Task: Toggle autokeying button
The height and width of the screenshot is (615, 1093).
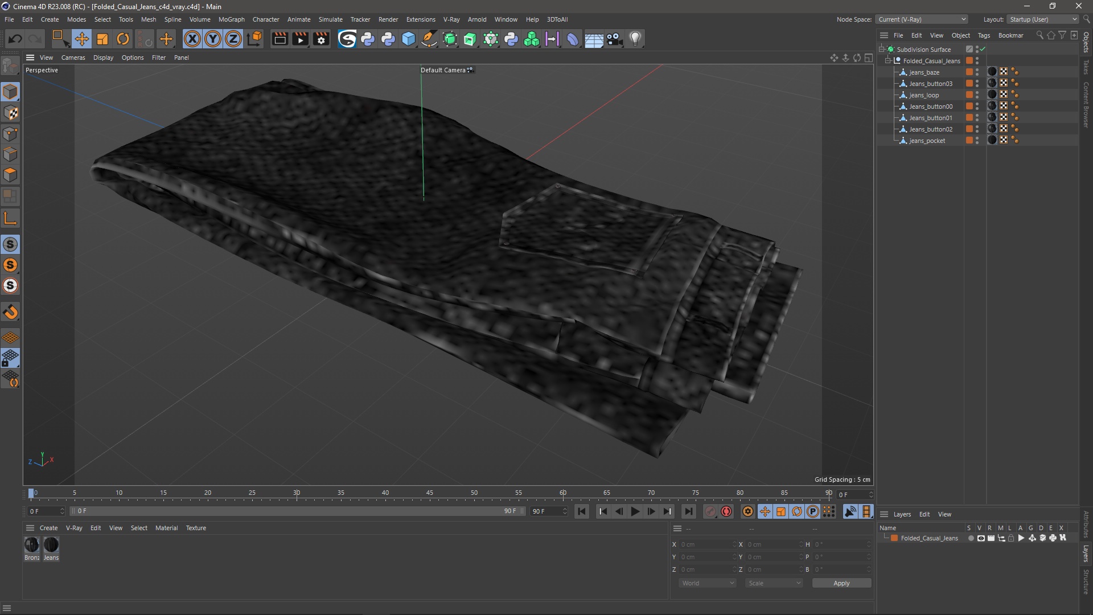Action: pyautogui.click(x=726, y=511)
